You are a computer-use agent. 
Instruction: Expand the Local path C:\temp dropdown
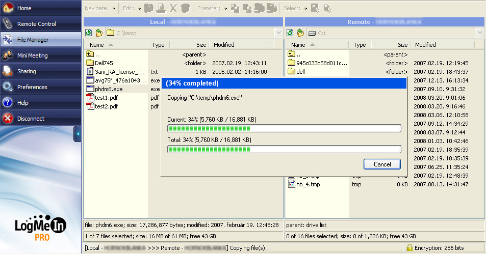[278, 33]
